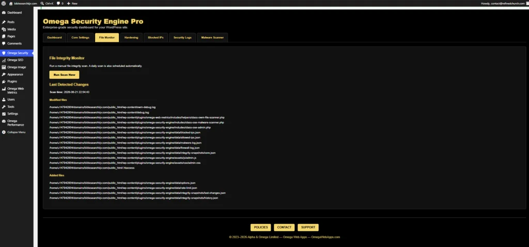The height and width of the screenshot is (247, 529).
Task: Click the Modified files label
Action: pos(58,100)
